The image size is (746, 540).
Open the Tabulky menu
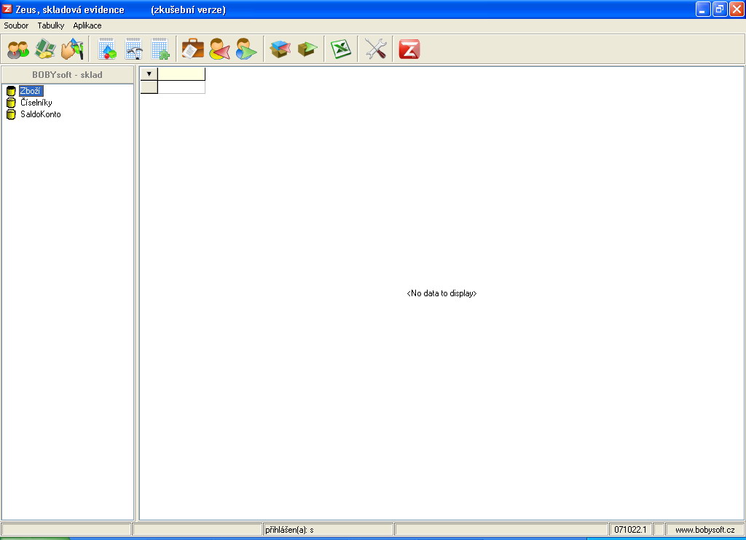click(51, 25)
